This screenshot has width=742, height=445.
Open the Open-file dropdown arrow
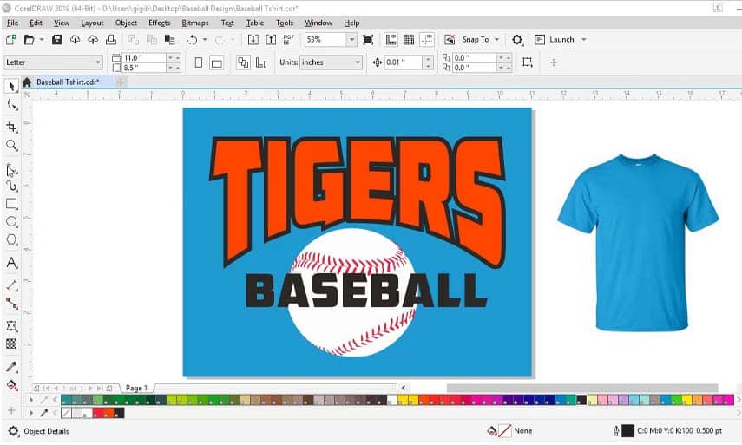pyautogui.click(x=42, y=40)
